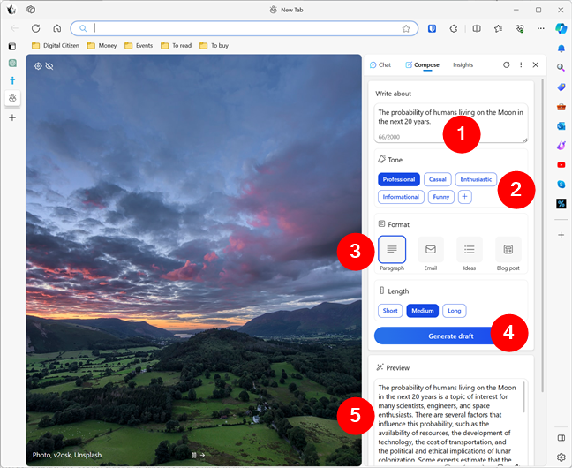Hide page content eye-slash icon
The width and height of the screenshot is (572, 468).
[x=49, y=66]
